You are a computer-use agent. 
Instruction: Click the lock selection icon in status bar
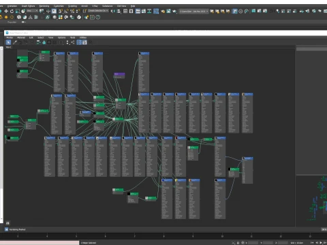click(x=238, y=243)
